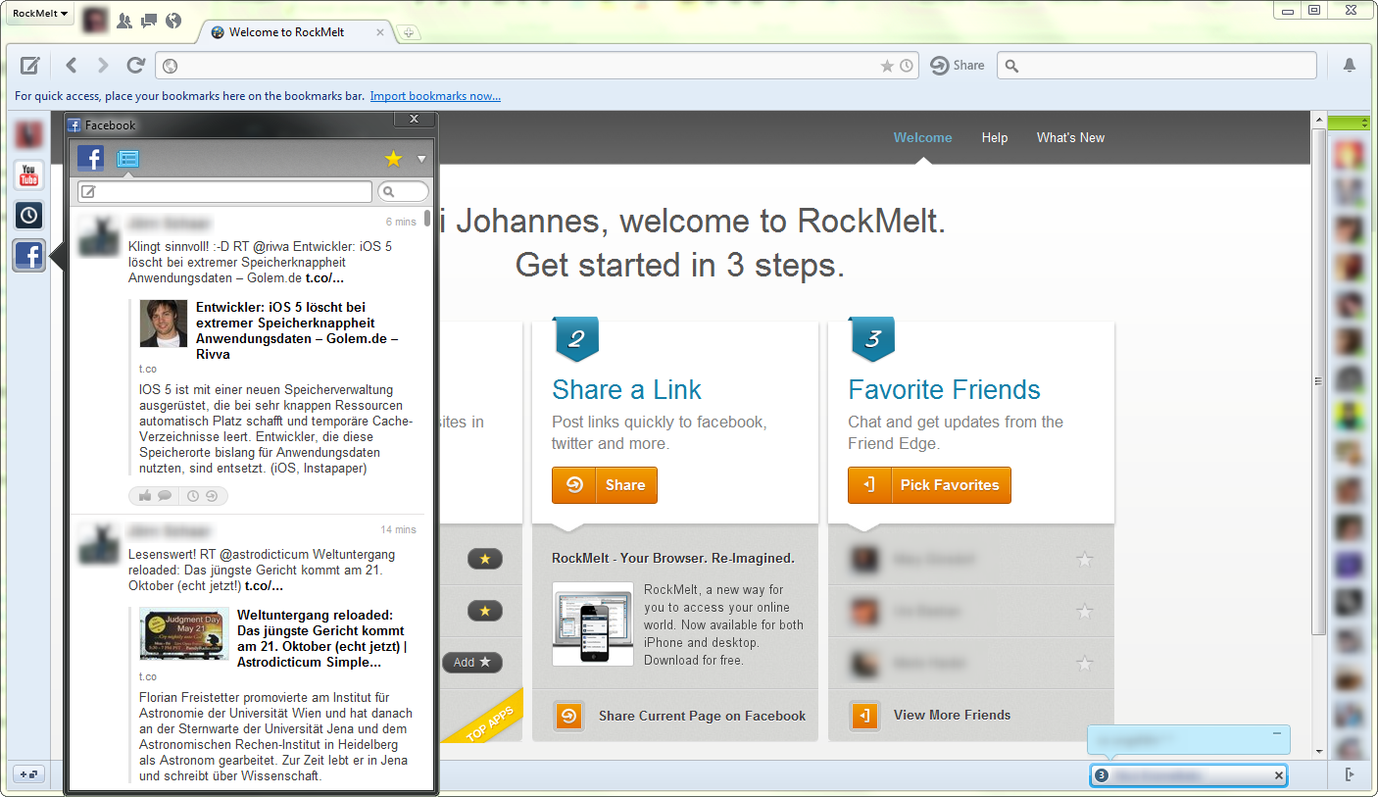Bookmark page with the address bar star
Screen dimensions: 1378x797
point(887,66)
